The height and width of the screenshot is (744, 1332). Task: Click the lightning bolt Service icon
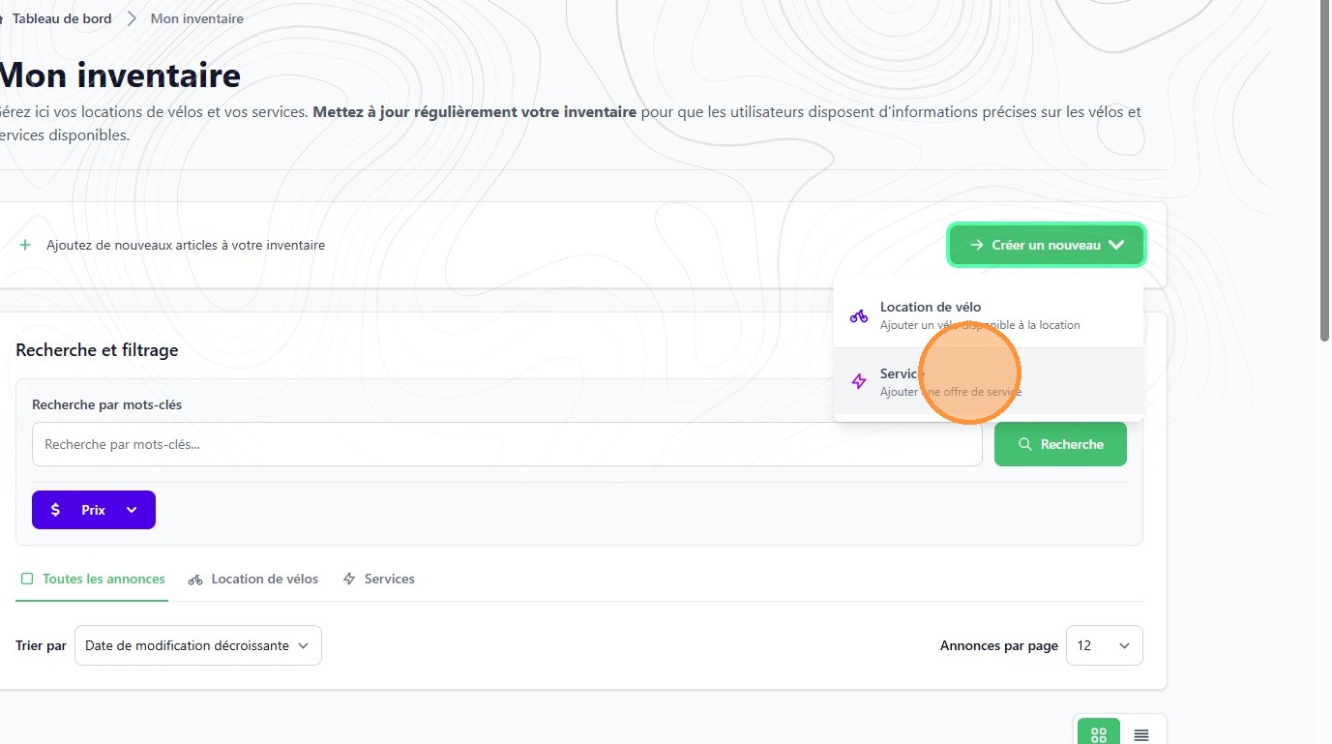pos(859,381)
